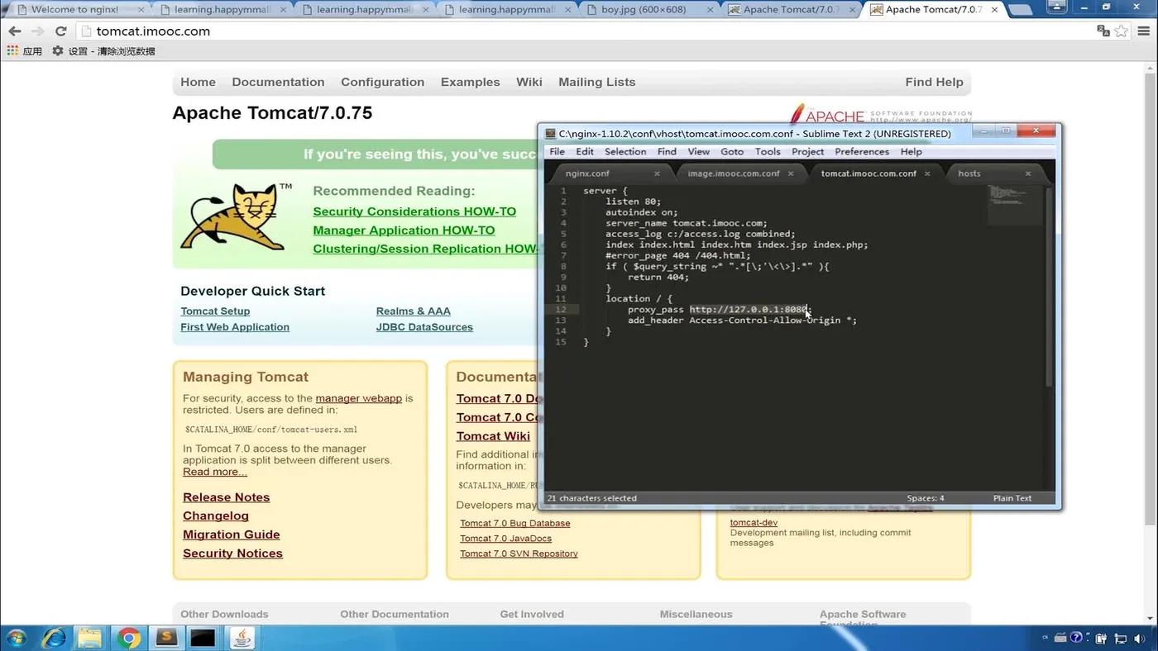Open the Find menu in Sublime Text
This screenshot has height=651, width=1158.
667,152
